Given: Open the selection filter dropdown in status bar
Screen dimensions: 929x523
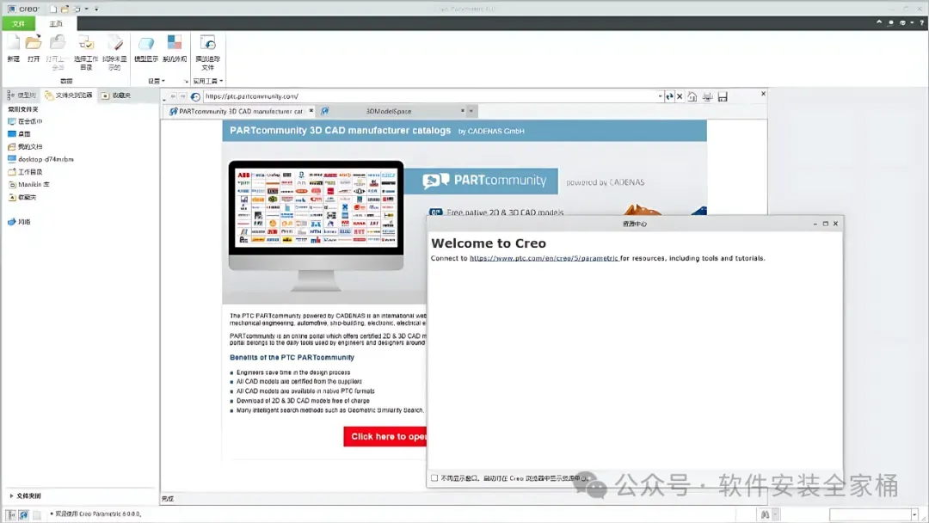Looking at the screenshot, I should tap(914, 514).
